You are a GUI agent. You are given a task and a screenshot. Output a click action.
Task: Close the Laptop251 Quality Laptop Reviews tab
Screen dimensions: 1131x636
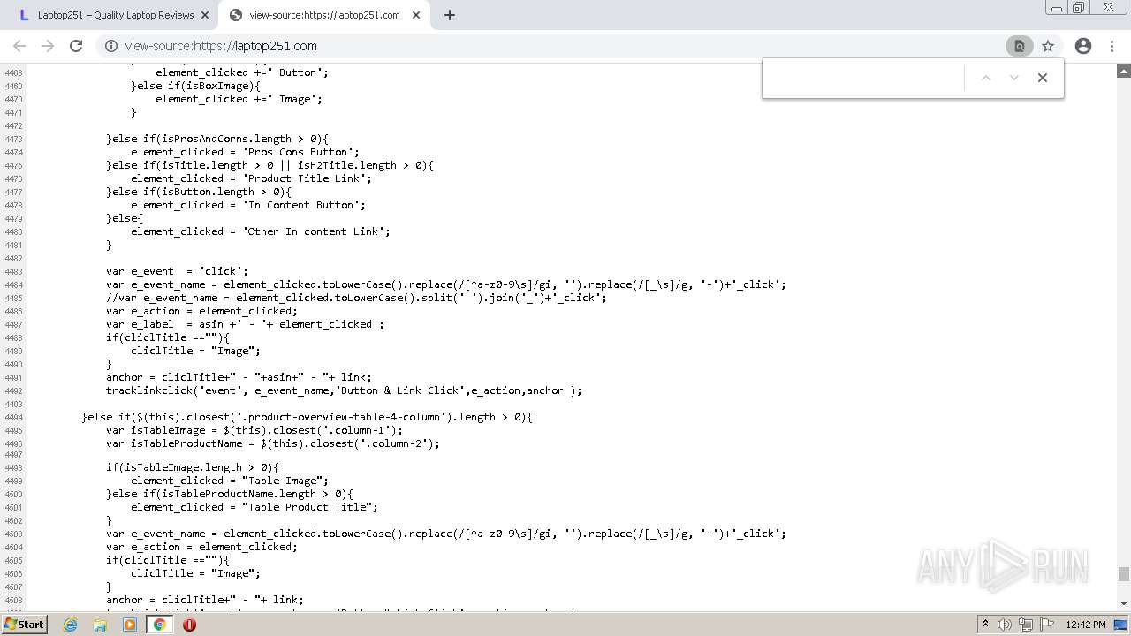pos(204,15)
